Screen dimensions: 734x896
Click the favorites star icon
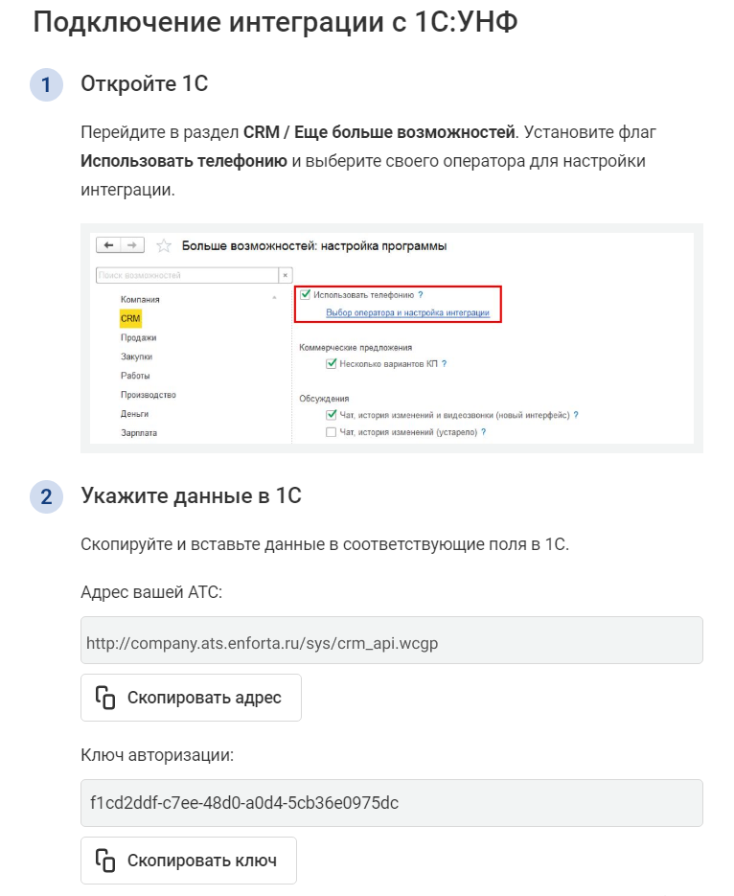[x=164, y=245]
